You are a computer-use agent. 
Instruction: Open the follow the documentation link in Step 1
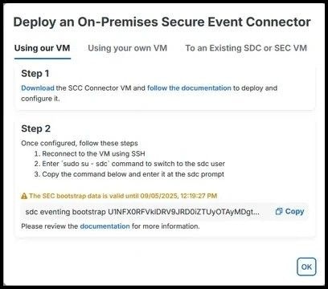[189, 88]
